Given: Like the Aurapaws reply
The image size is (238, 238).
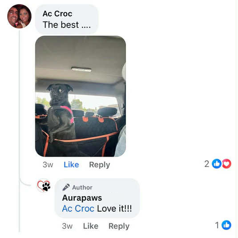Looking at the screenshot, I should click(x=91, y=226).
